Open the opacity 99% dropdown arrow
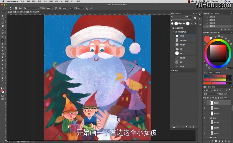Image resolution: width=233 pixels, height=143 pixels. coord(52,8)
